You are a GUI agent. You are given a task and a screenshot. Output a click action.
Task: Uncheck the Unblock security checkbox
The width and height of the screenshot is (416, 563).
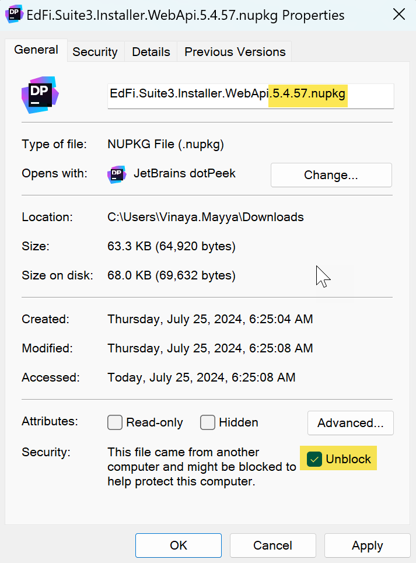[x=314, y=459]
